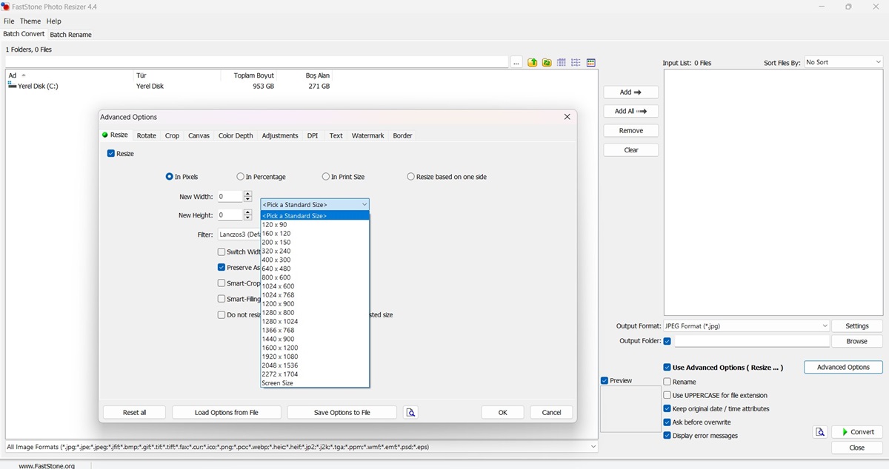Toggle the Output Folder checkbox
Viewport: 889px width, 469px height.
(667, 341)
